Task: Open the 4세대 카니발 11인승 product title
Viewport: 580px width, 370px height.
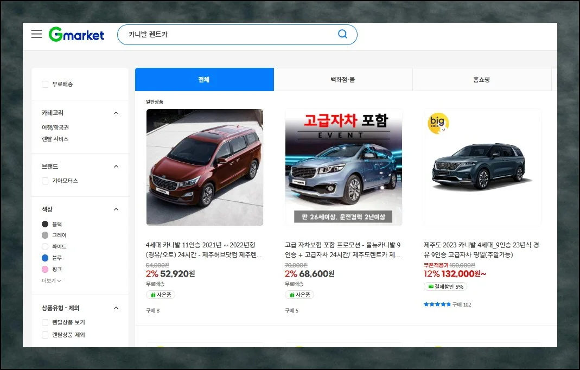Action: click(x=204, y=250)
